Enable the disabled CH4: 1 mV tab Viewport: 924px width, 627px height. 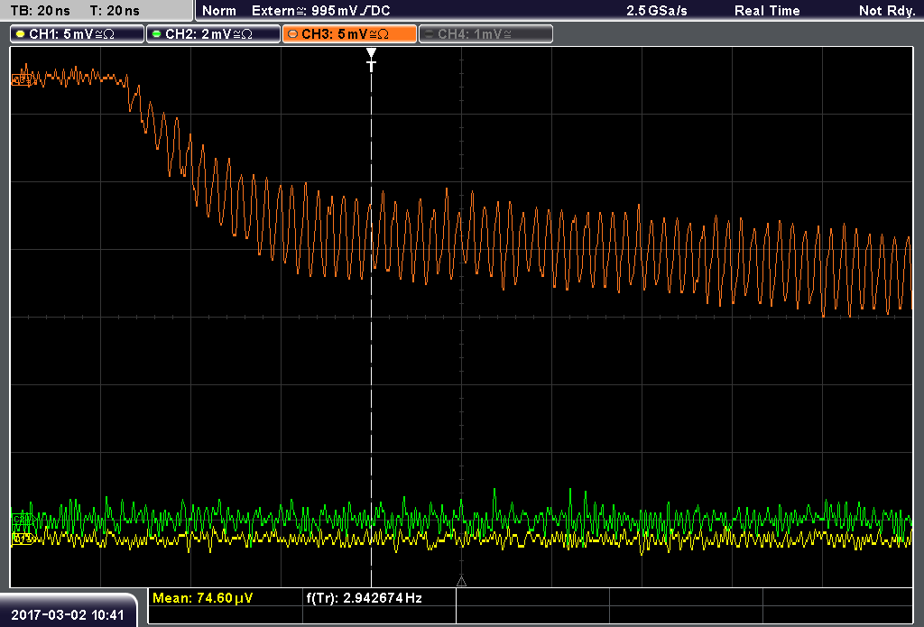pyautogui.click(x=485, y=34)
